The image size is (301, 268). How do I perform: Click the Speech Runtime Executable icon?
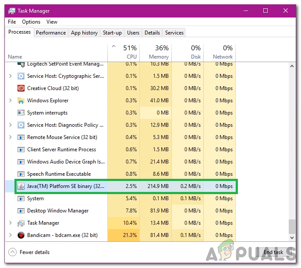pos(21,174)
